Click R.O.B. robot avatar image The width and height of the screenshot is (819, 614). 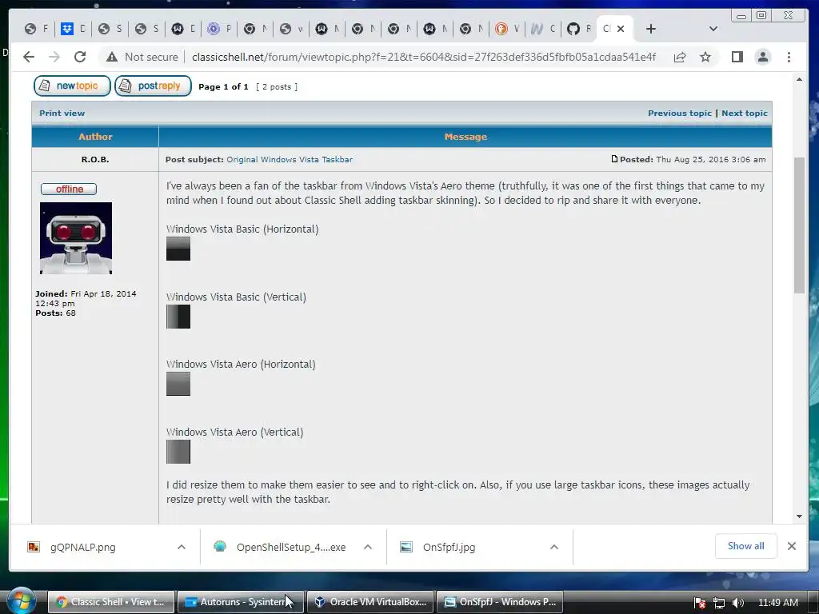pyautogui.click(x=76, y=238)
